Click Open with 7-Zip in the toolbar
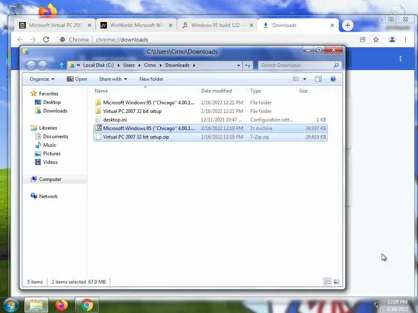 coord(77,79)
